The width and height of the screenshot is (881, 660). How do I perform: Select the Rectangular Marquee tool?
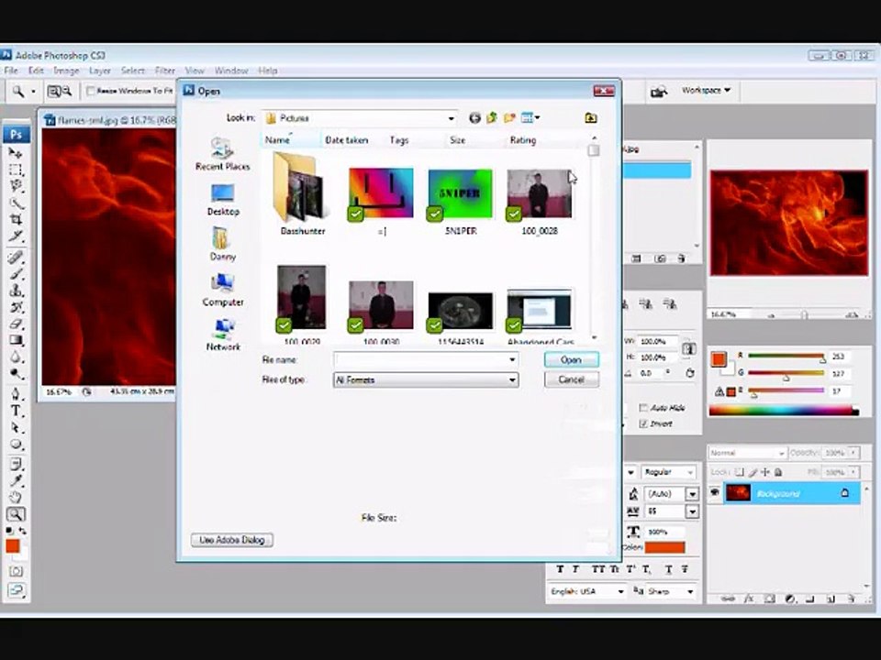point(16,170)
